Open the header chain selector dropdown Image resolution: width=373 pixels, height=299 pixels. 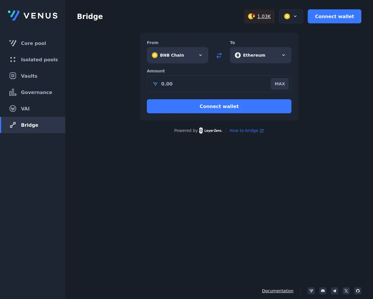pos(291,16)
